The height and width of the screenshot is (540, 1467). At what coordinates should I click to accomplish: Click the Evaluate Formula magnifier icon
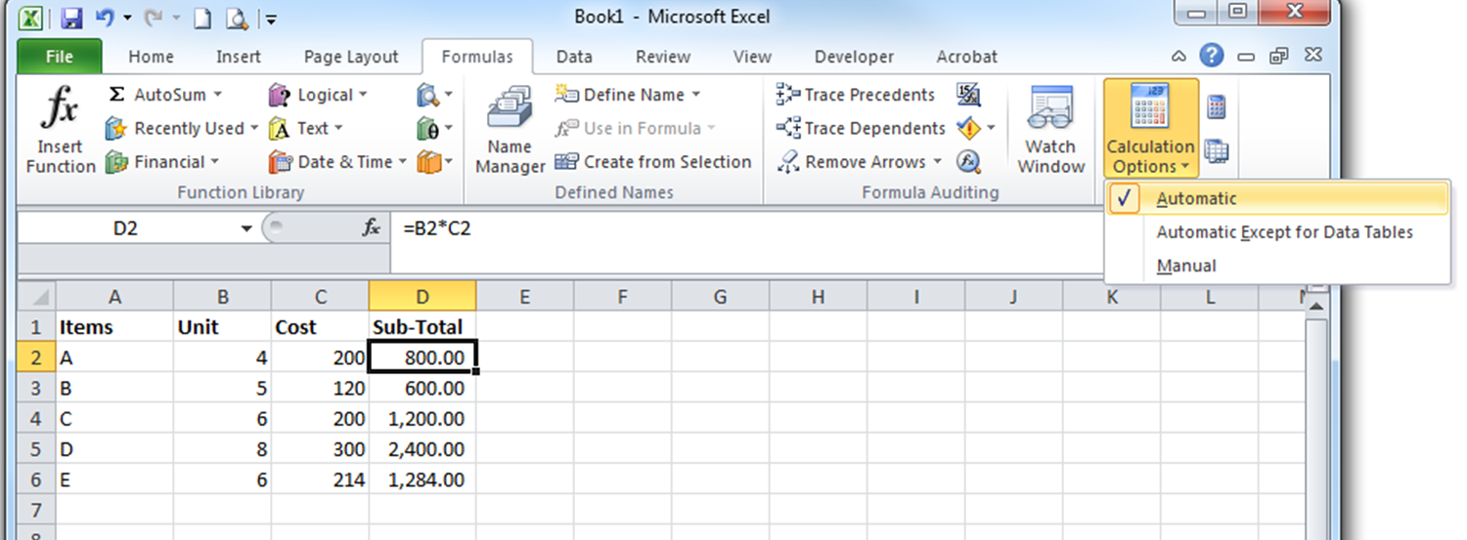[x=968, y=162]
